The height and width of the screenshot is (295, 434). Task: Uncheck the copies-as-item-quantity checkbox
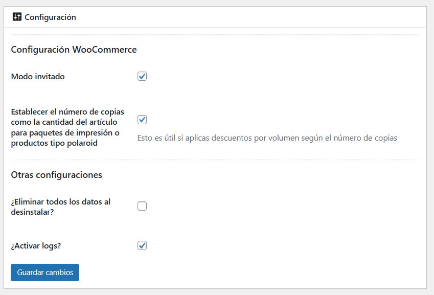tap(142, 120)
